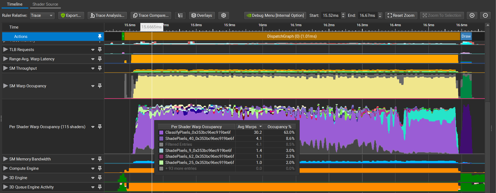Click the row layout options icon
This screenshot has height=193, width=496.
click(x=180, y=15)
